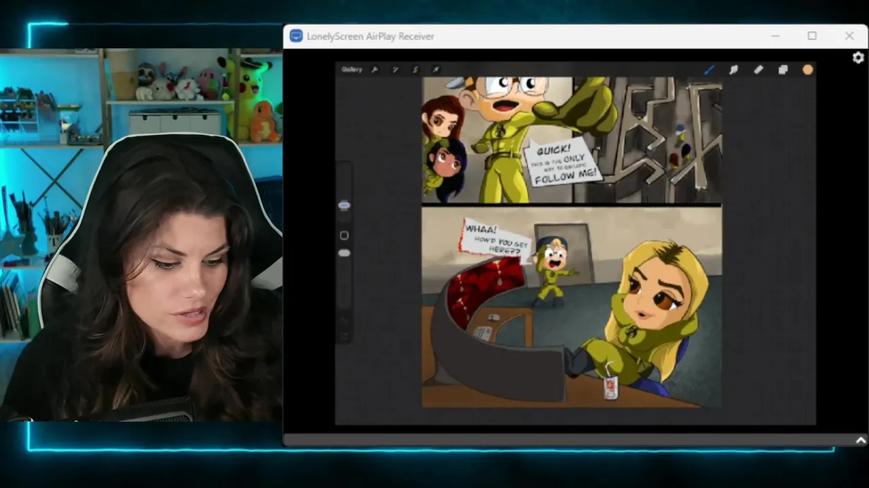
Task: Open the Procreate Gallery
Action: tap(352, 69)
